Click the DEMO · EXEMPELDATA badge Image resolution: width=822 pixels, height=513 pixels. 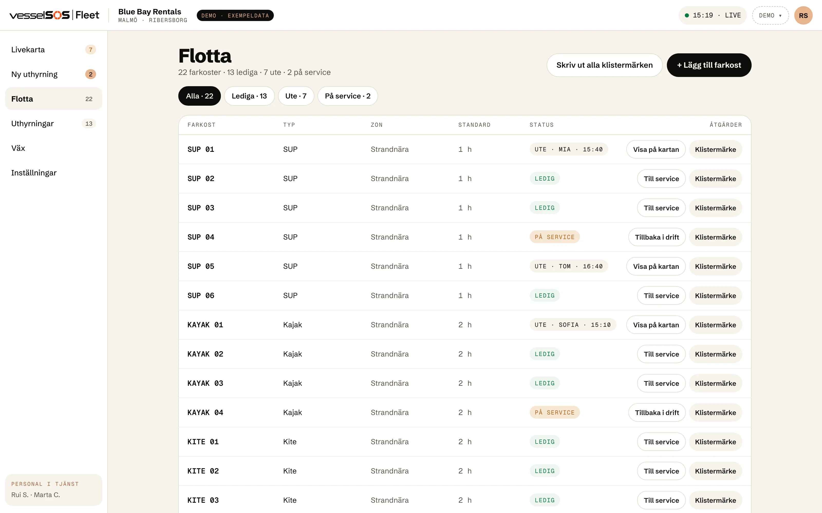(x=235, y=16)
